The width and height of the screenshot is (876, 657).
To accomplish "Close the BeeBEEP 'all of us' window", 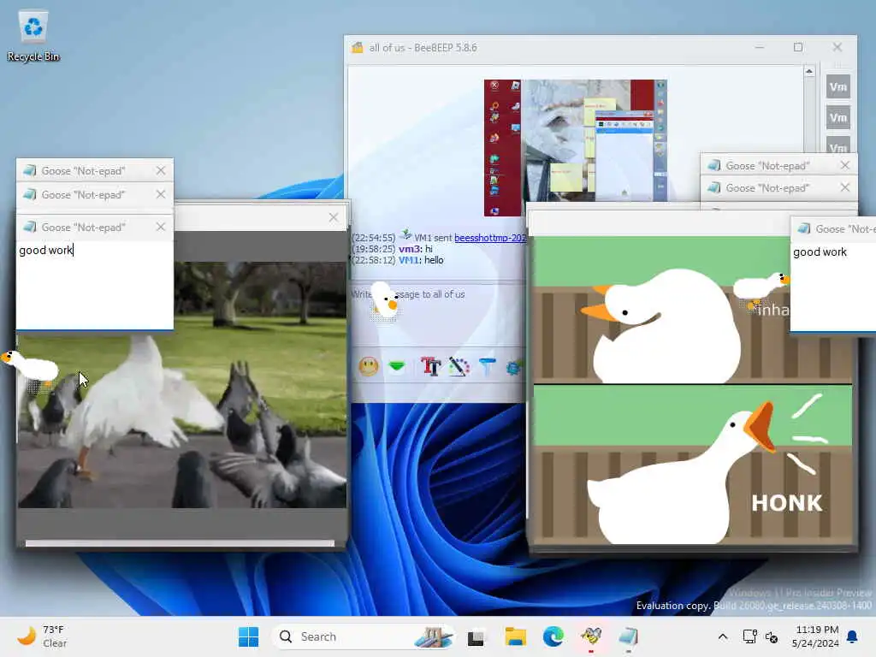I will (838, 48).
